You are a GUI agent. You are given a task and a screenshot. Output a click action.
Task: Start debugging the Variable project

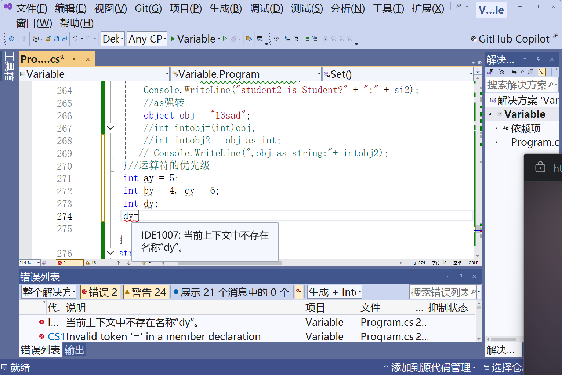pyautogui.click(x=193, y=39)
